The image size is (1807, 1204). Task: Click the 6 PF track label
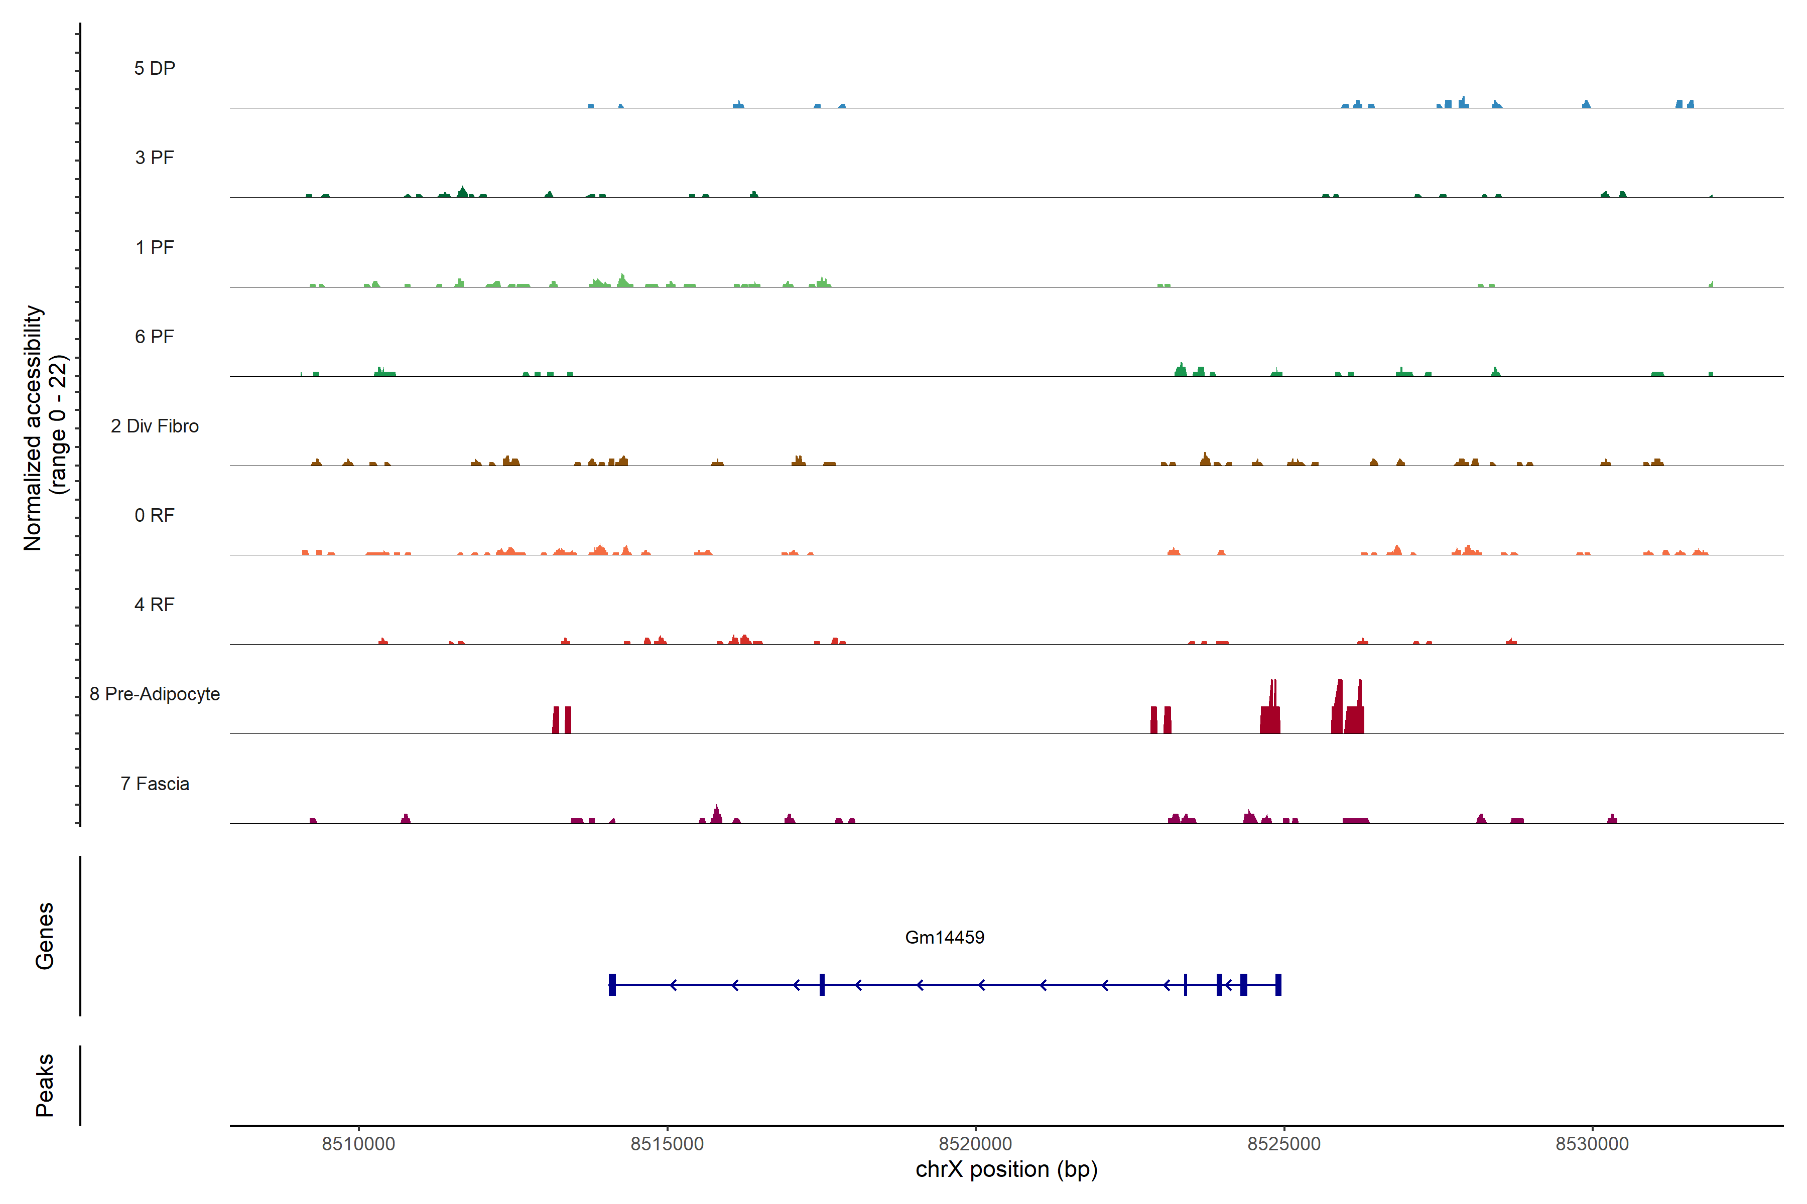(x=155, y=336)
